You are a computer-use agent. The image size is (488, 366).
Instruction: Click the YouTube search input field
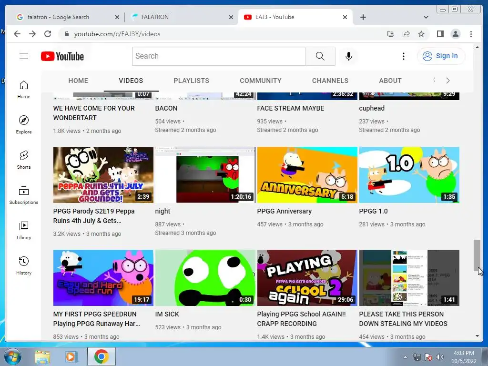tap(218, 56)
